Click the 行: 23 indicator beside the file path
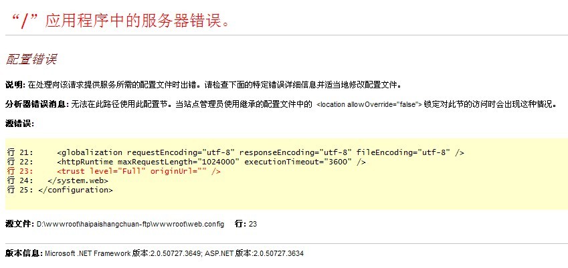 (x=246, y=223)
